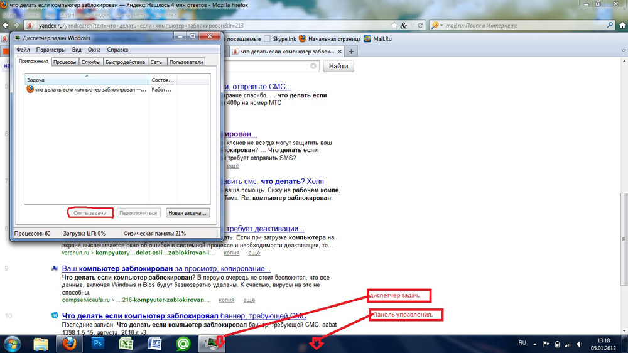Open the 'Ваш компьютер заблокирован за просмотр' result
This screenshot has width=628, height=353.
coord(166,268)
